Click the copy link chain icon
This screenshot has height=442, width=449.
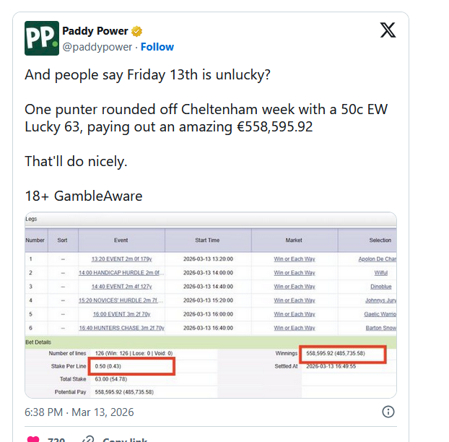(87, 438)
